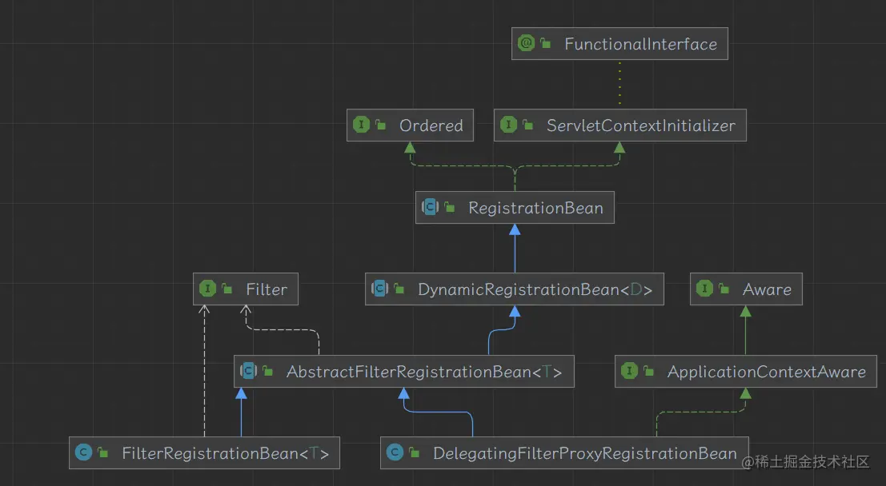Click the visibility lock icon on FunctionalInterface
This screenshot has width=886, height=486.
point(546,43)
